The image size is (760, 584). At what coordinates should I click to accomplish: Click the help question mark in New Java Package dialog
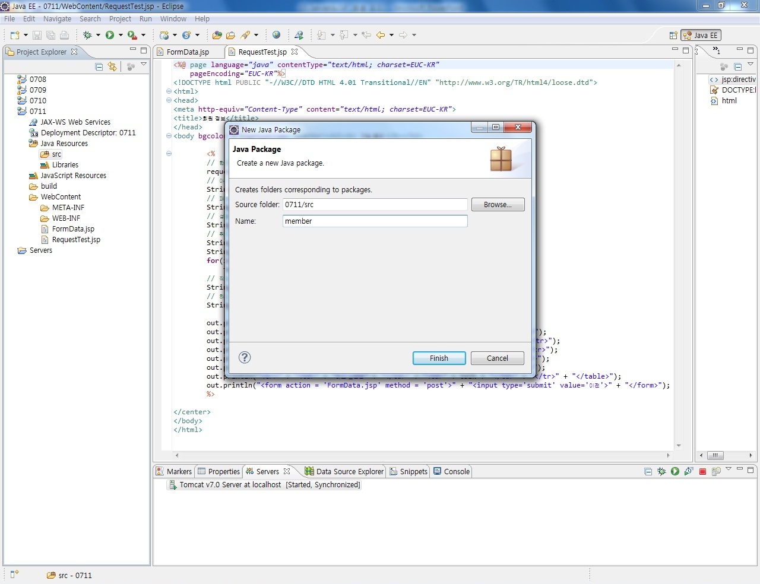coord(245,357)
